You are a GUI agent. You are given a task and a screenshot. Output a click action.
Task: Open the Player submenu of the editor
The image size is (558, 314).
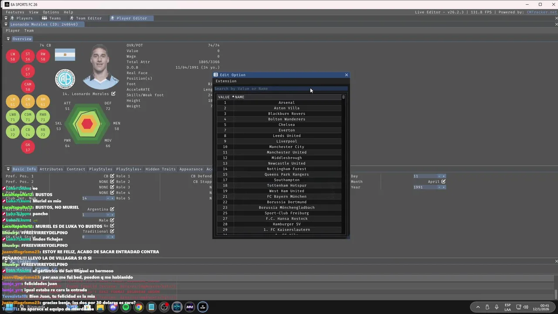click(13, 31)
